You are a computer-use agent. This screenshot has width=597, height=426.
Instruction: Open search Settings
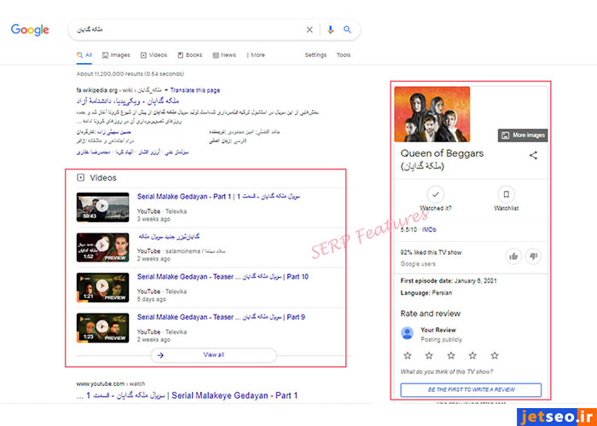click(x=316, y=55)
